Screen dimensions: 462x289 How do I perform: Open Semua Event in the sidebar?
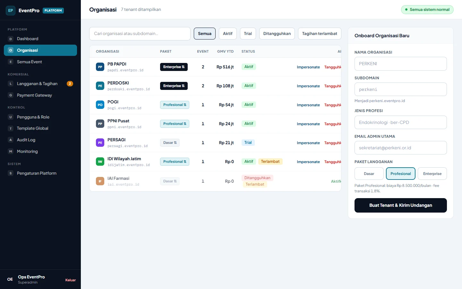40,62
